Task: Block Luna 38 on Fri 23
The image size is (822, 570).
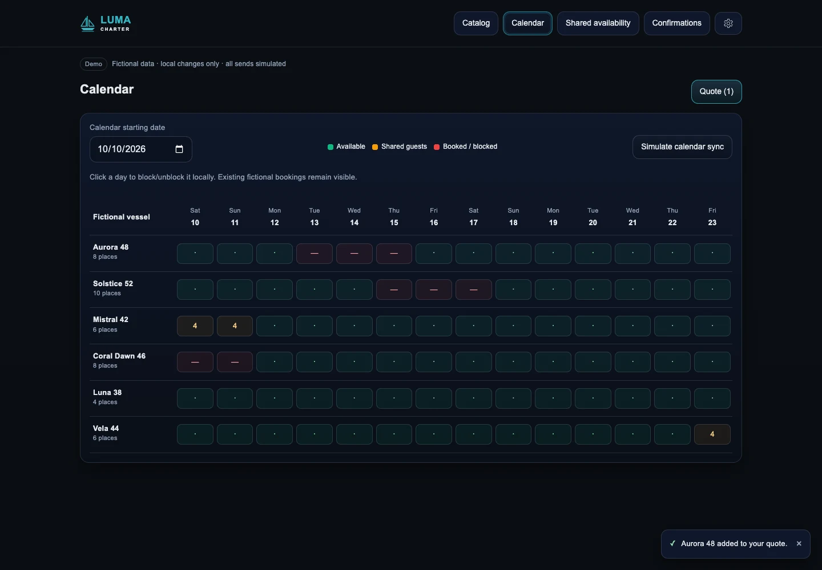Action: tap(712, 398)
